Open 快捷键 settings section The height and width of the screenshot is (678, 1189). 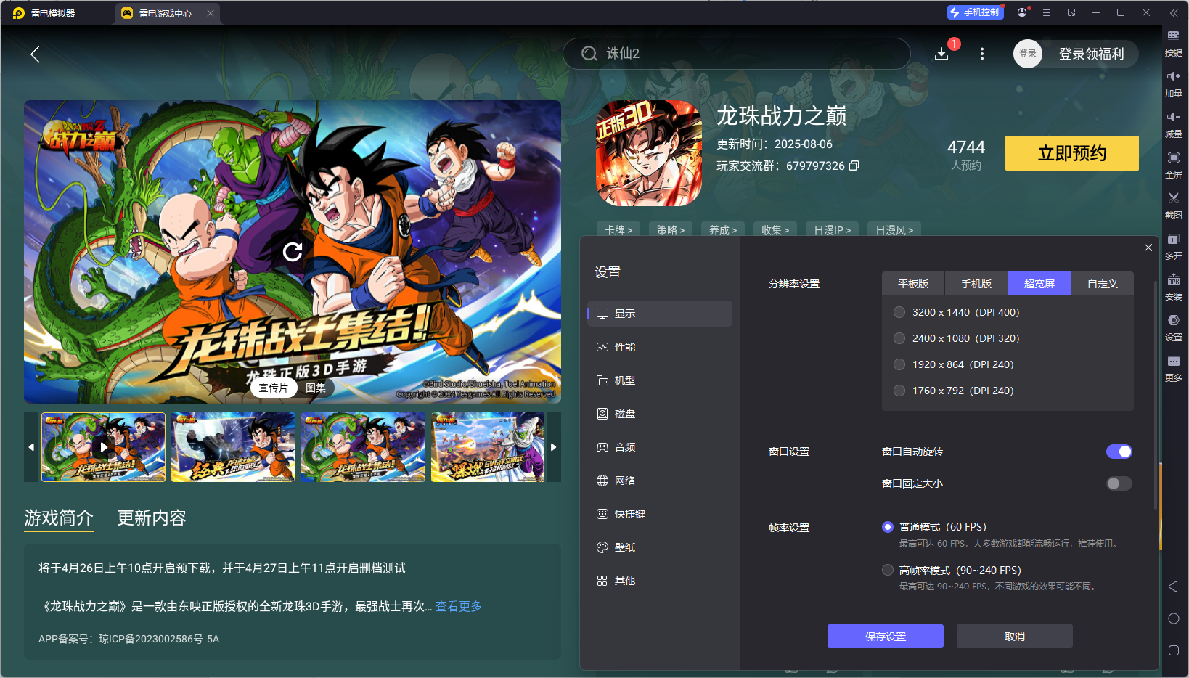pos(660,514)
